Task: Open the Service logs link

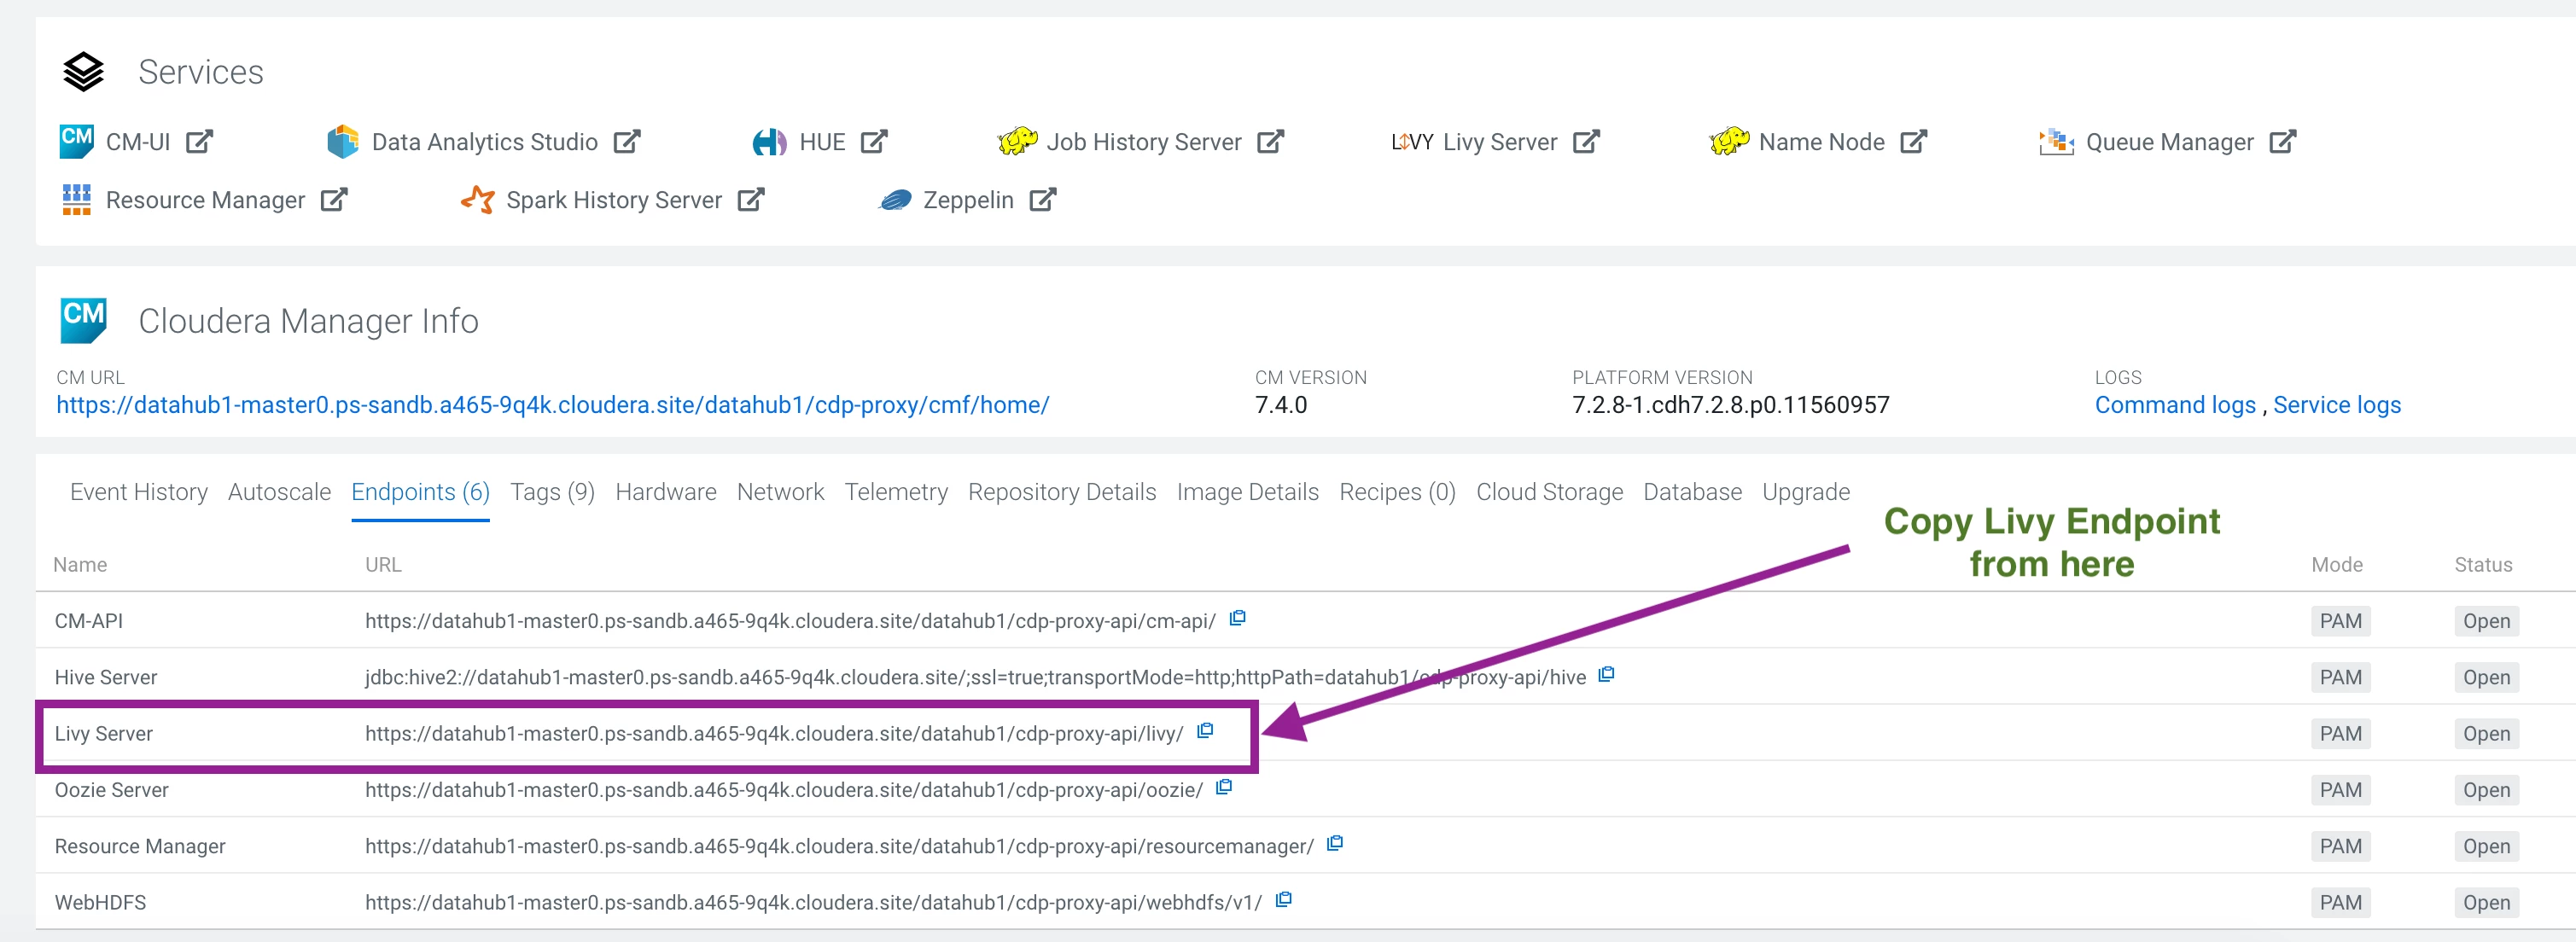Action: [2336, 405]
